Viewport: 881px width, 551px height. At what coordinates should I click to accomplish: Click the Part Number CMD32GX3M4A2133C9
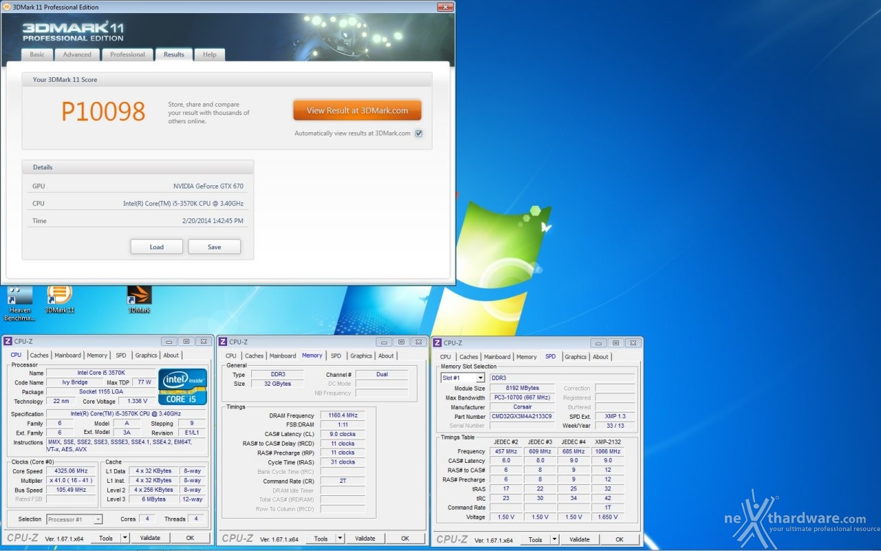(522, 416)
